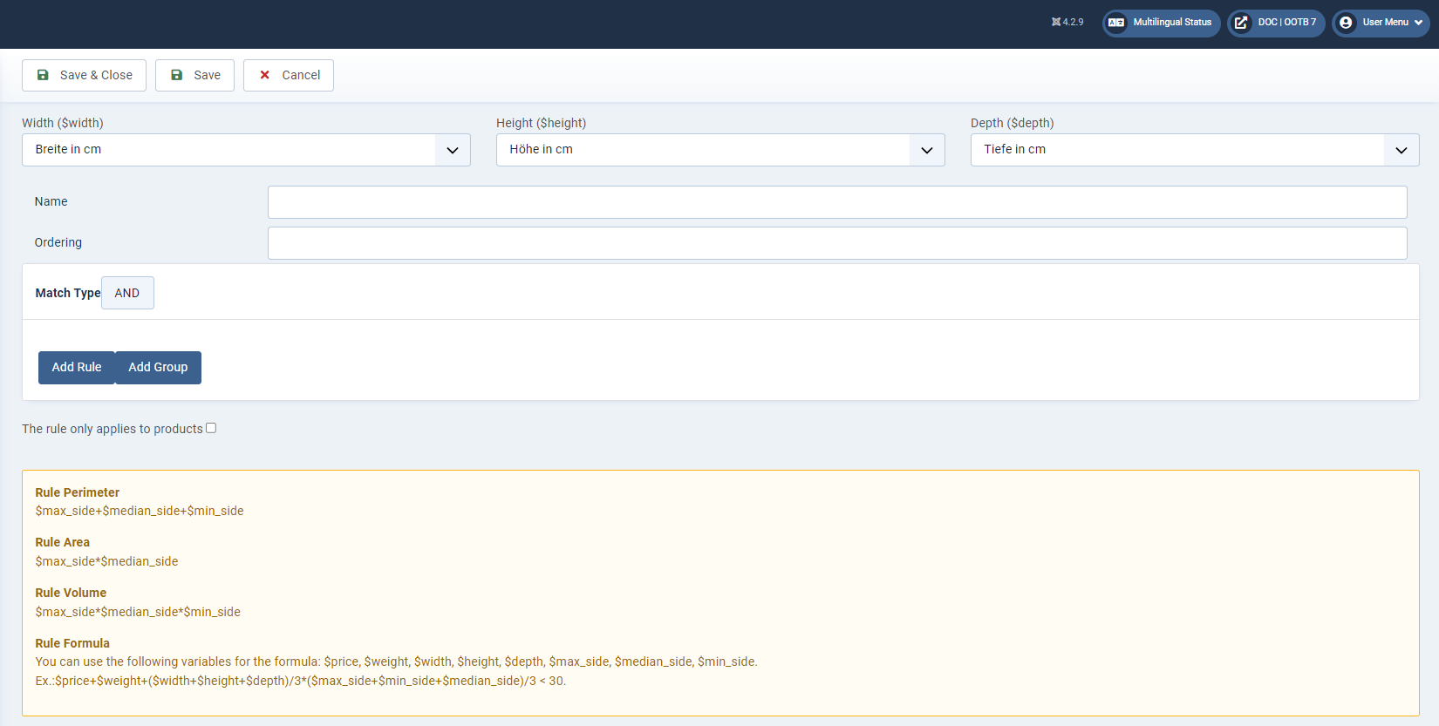Click the 'Rule Perimeter' heading text
1439x726 pixels.
(x=78, y=492)
